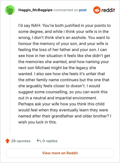Open the "View more on Reddit" button

coord(60,153)
